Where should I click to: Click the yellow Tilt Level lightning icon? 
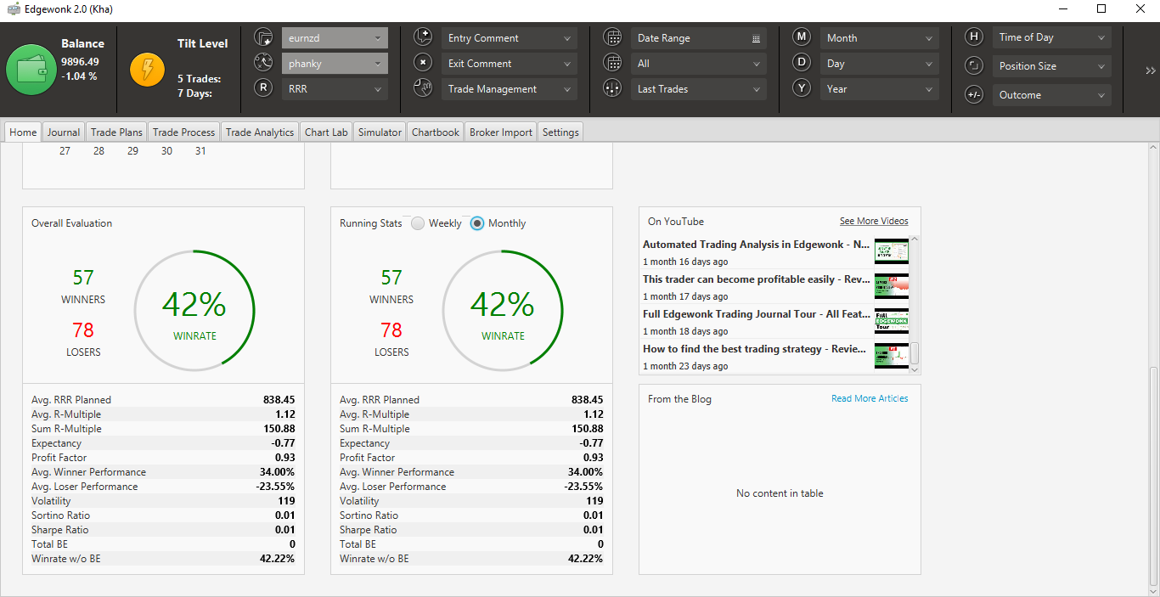(x=148, y=69)
